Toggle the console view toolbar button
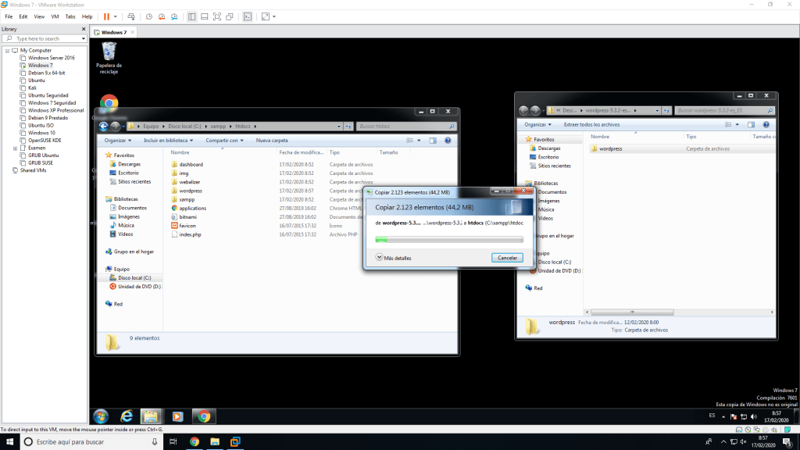The image size is (800, 450). 248,16
